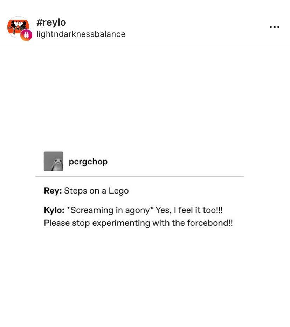
Task: Click the word "forcebond!!" in the post
Action: (210, 223)
